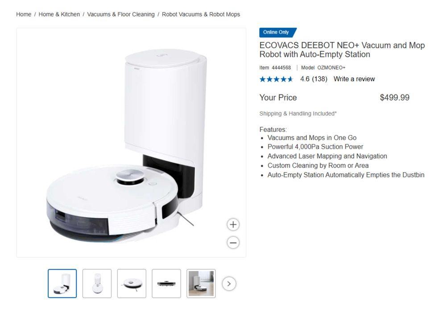The image size is (446, 309).
Task: Click the blue star rating icons
Action: pyautogui.click(x=276, y=79)
